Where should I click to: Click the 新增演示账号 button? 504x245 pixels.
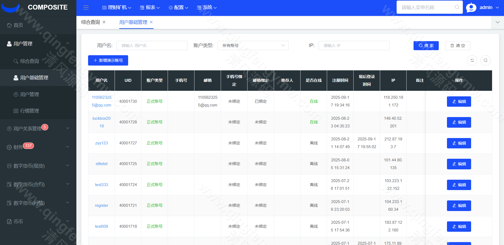pos(108,60)
